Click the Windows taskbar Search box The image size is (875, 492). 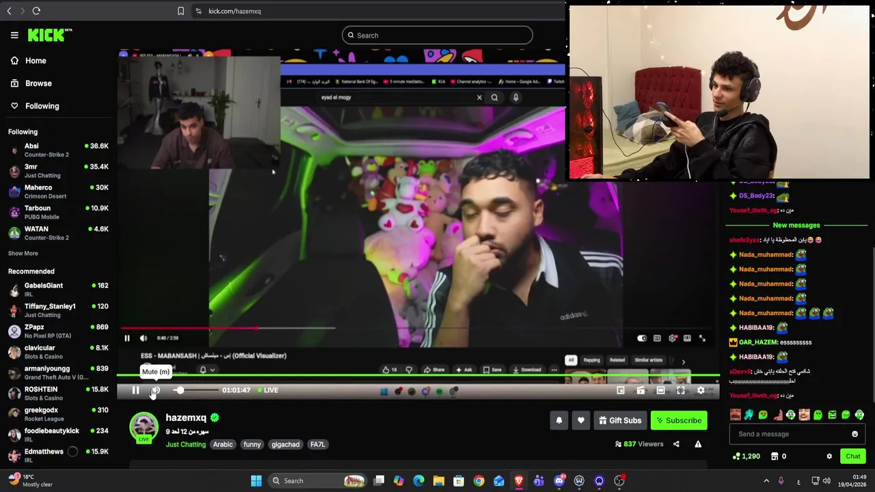pos(319,480)
